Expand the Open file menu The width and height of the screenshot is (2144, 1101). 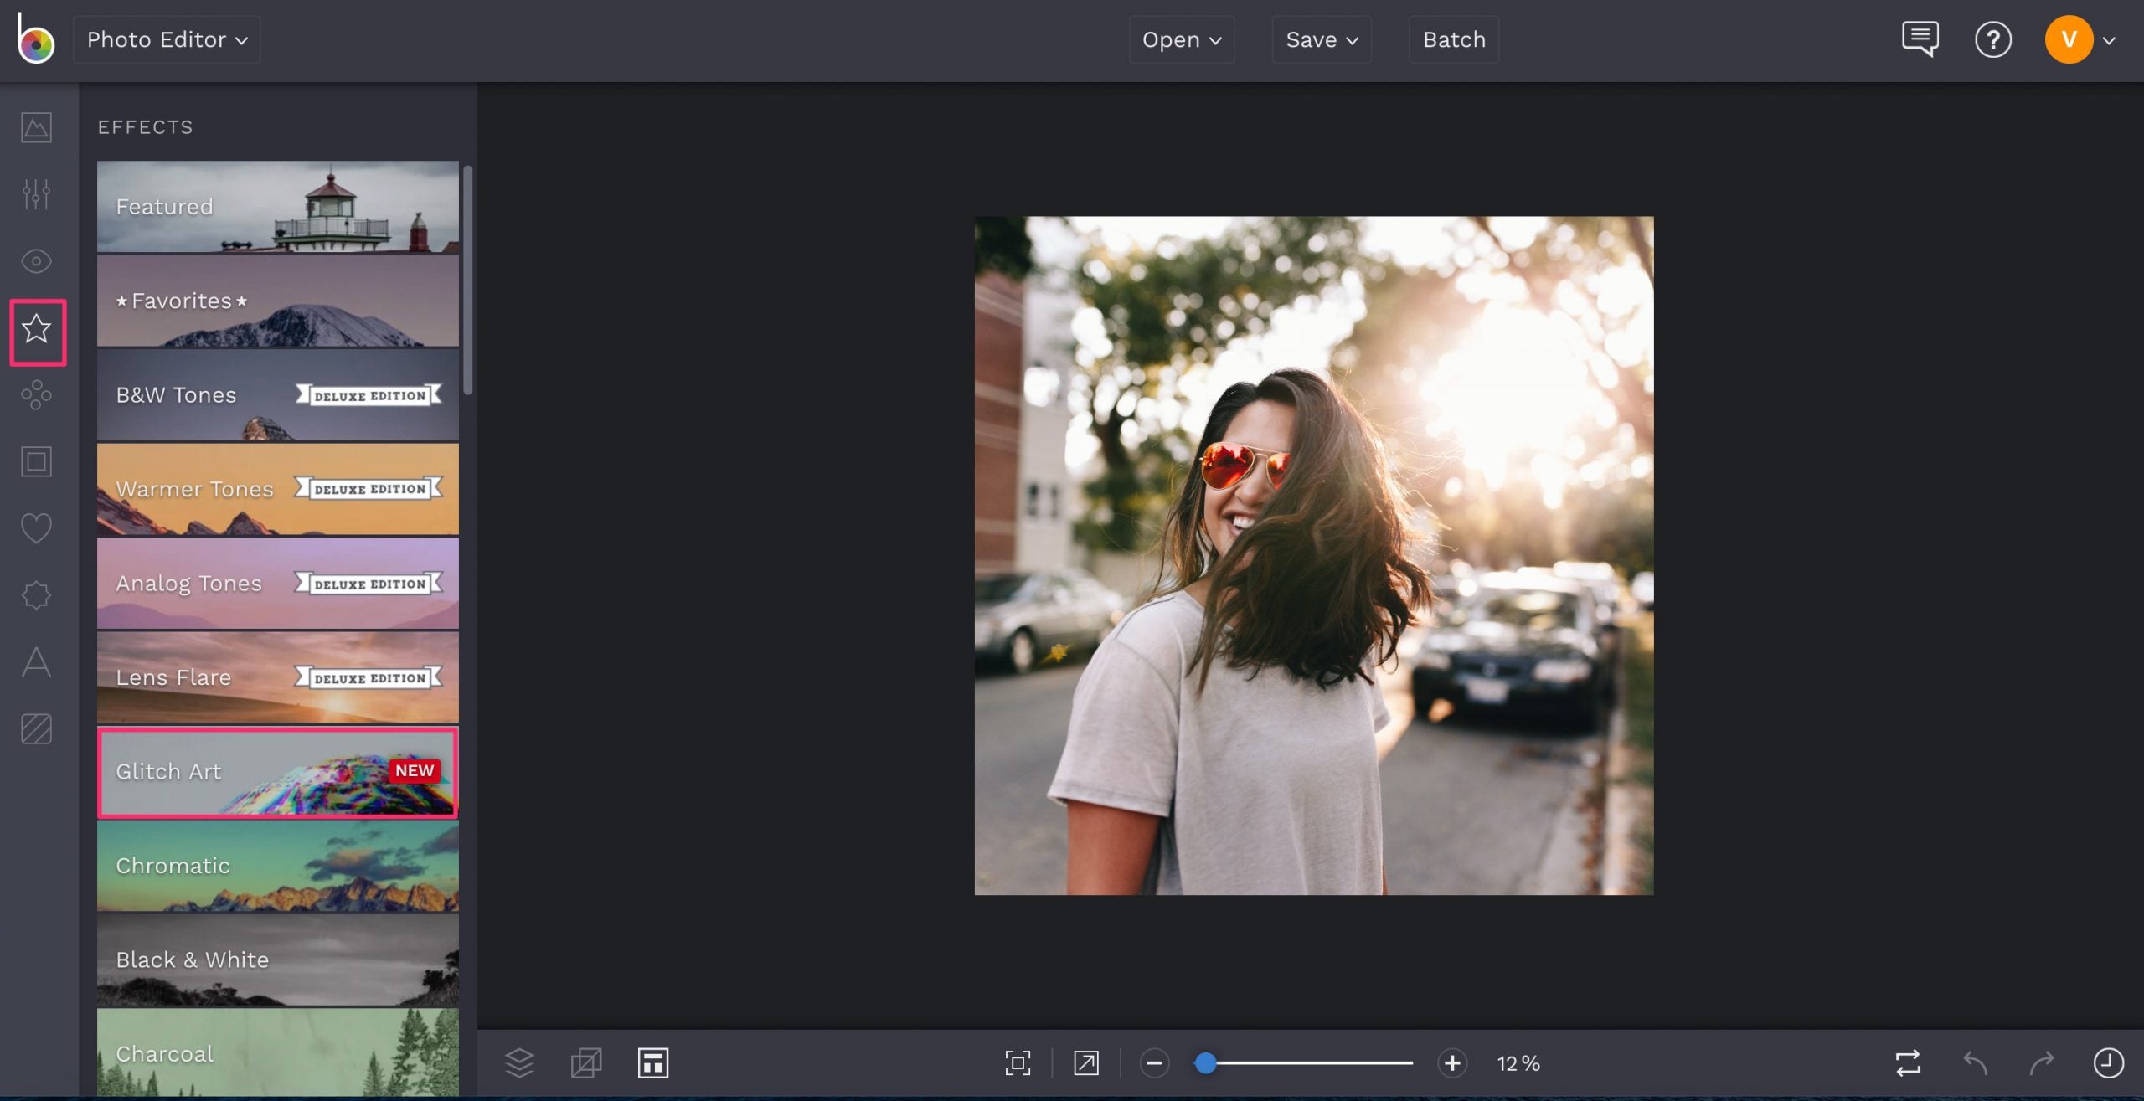1181,39
